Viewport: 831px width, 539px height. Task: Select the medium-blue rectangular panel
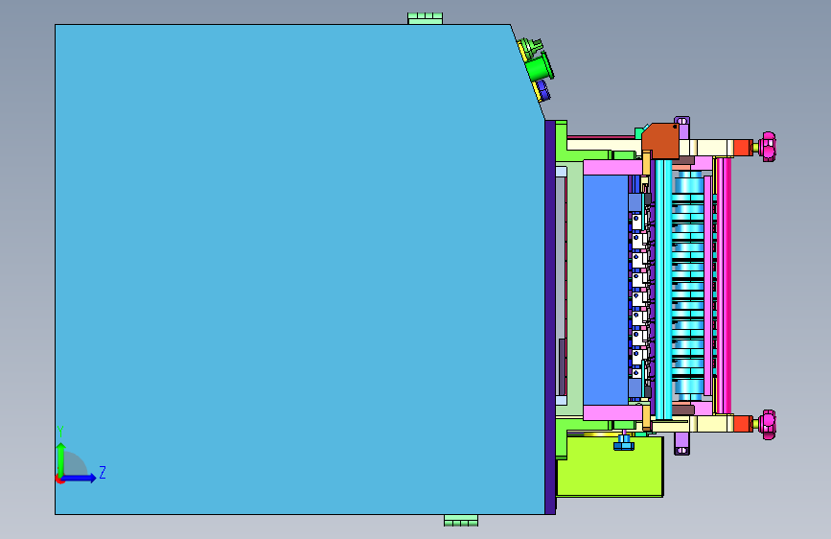point(606,290)
